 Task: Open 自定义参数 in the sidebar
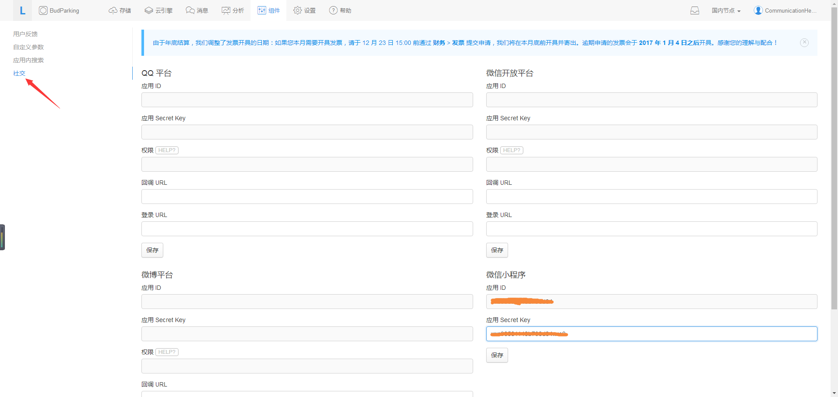tap(28, 47)
